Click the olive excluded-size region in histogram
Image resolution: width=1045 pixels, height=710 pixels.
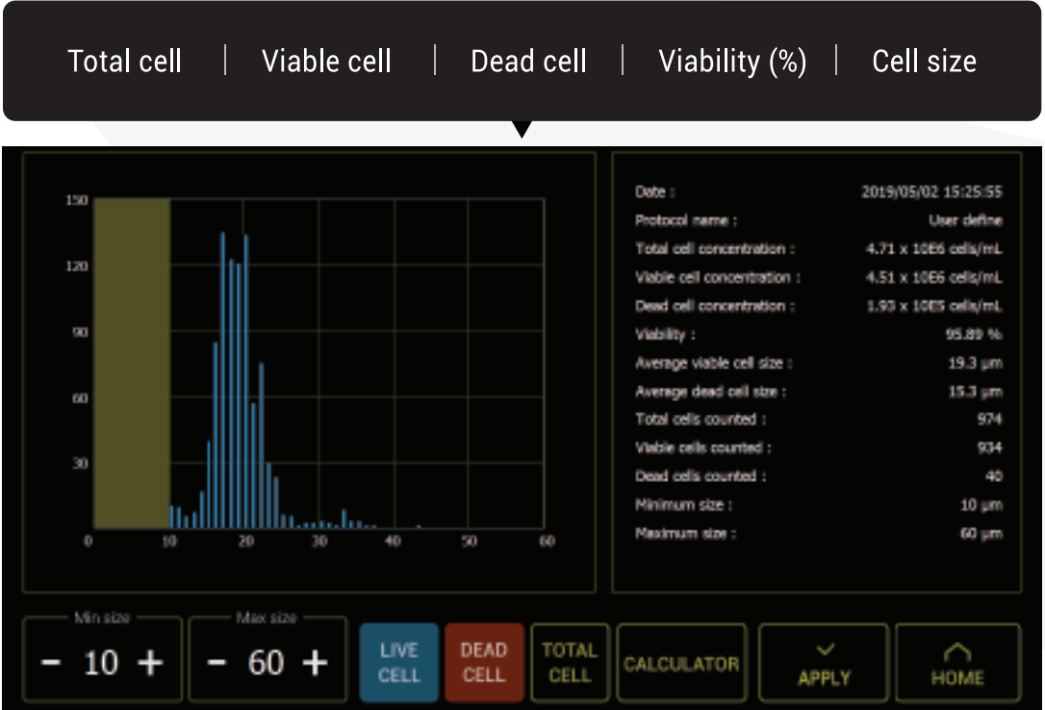pos(132,364)
